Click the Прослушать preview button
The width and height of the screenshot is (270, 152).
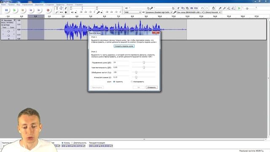click(x=97, y=87)
